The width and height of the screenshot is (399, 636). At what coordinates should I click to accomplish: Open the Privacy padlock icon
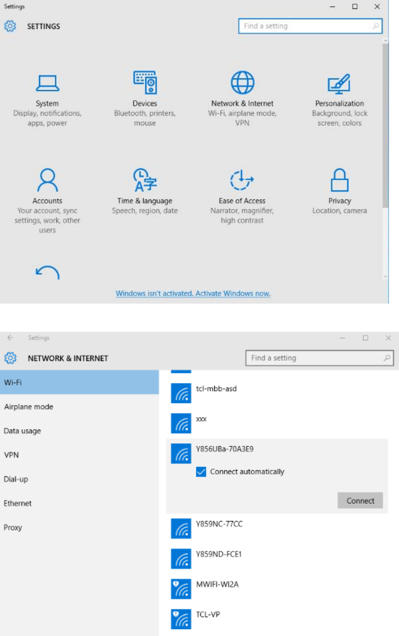[x=339, y=180]
